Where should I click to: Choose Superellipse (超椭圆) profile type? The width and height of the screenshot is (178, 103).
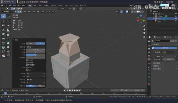(31, 86)
